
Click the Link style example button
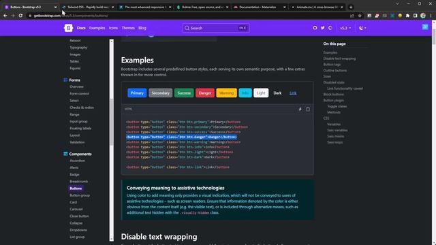point(293,93)
